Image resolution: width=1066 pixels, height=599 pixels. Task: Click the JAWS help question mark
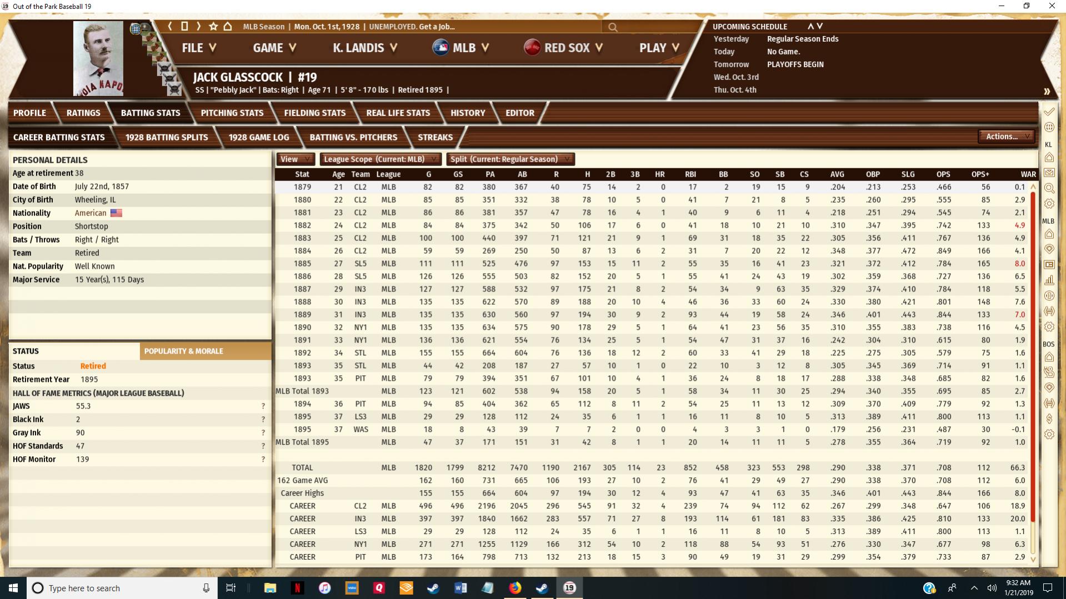263,406
